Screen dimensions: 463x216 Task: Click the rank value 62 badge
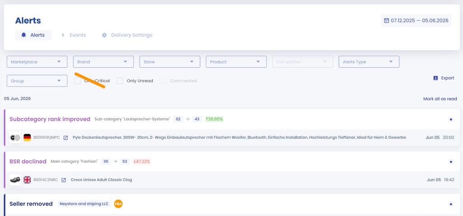(x=178, y=119)
